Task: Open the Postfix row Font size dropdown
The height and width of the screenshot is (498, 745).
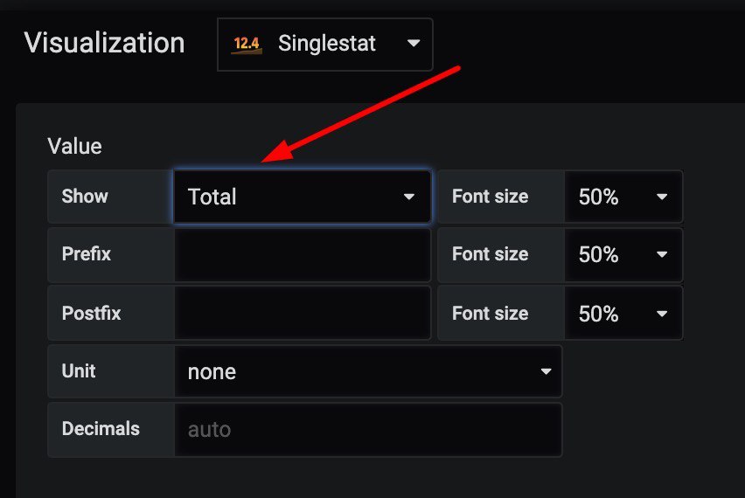Action: 623,314
